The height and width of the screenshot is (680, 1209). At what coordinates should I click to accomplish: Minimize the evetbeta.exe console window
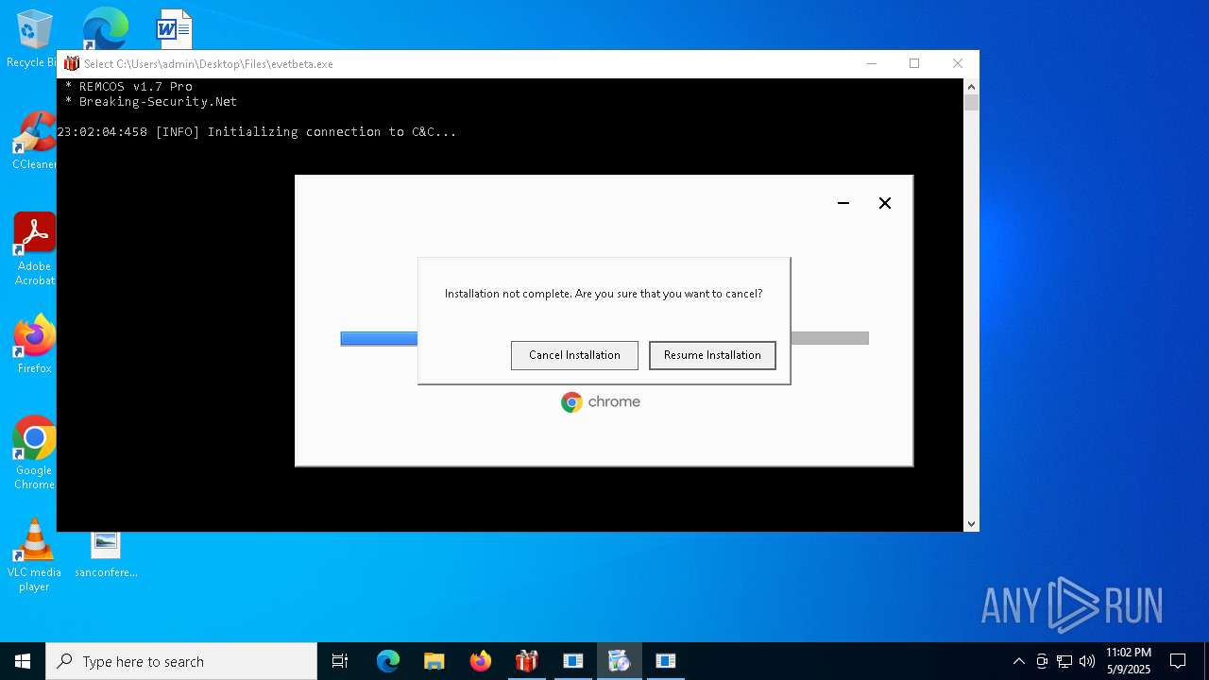point(872,63)
